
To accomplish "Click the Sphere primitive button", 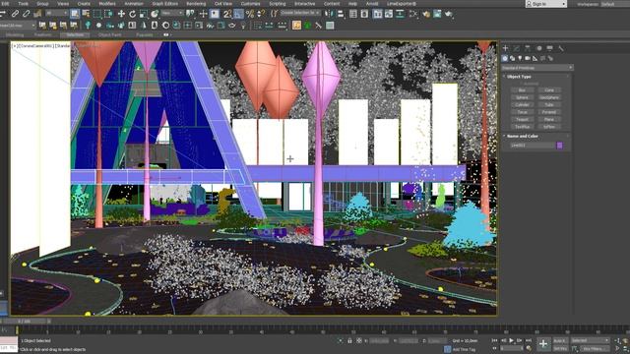I will coord(522,97).
